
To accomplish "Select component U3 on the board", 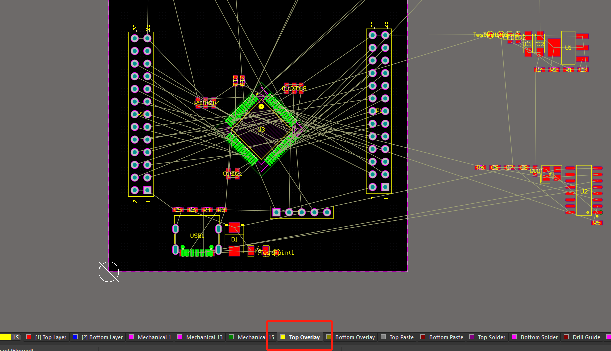I will click(261, 129).
